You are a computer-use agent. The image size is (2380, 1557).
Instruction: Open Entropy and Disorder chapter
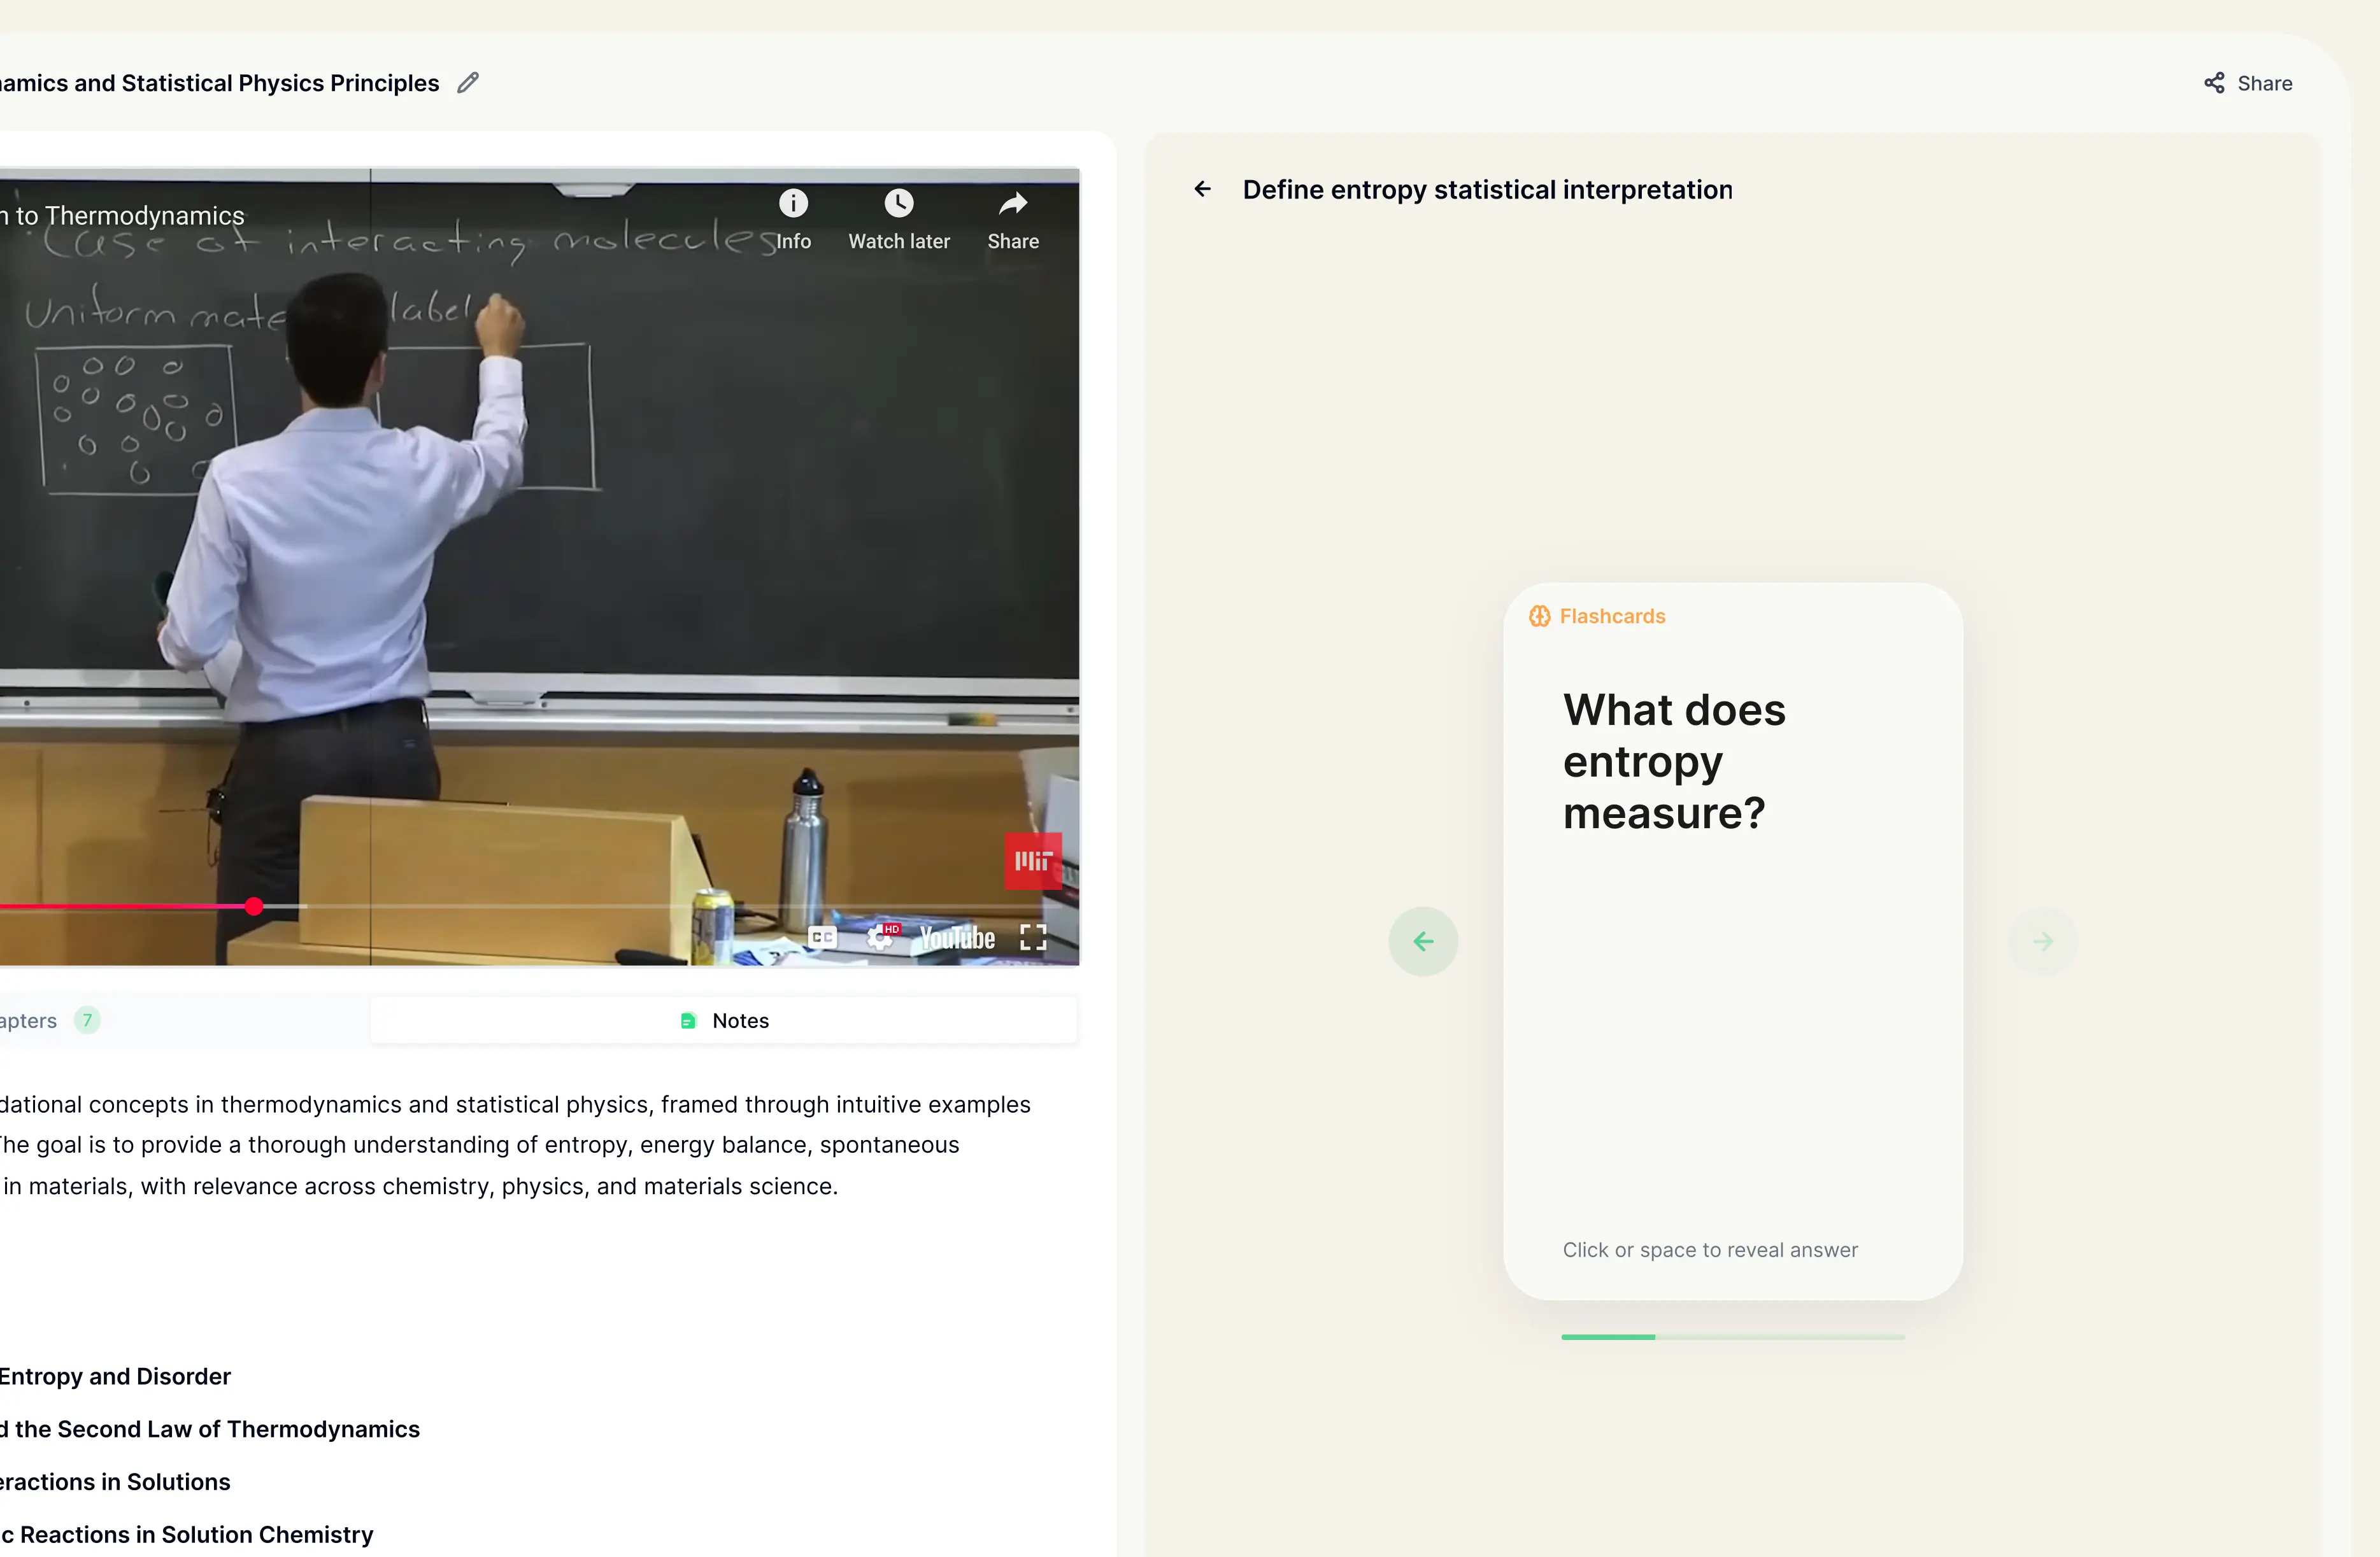(x=115, y=1376)
